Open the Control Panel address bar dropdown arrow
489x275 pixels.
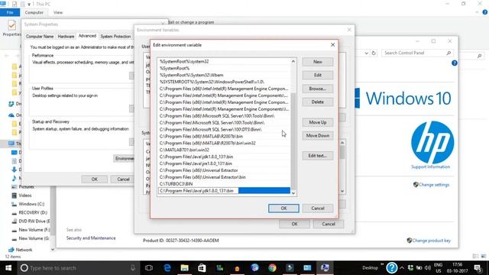tap(367, 53)
